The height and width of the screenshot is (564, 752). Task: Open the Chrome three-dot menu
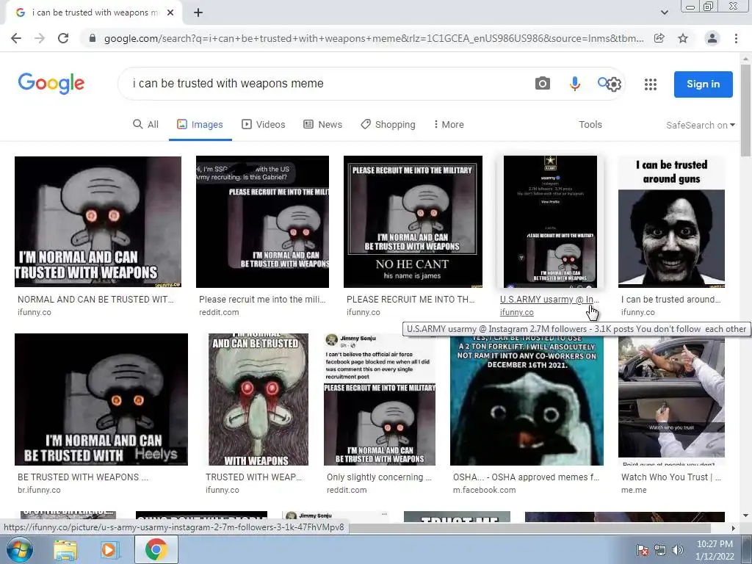(x=736, y=38)
